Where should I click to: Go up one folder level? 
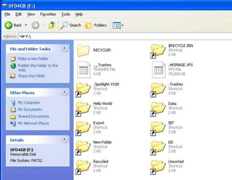coord(52,25)
